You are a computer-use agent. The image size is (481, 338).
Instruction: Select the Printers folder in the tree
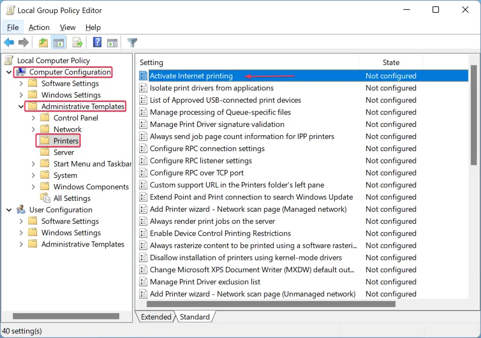66,140
